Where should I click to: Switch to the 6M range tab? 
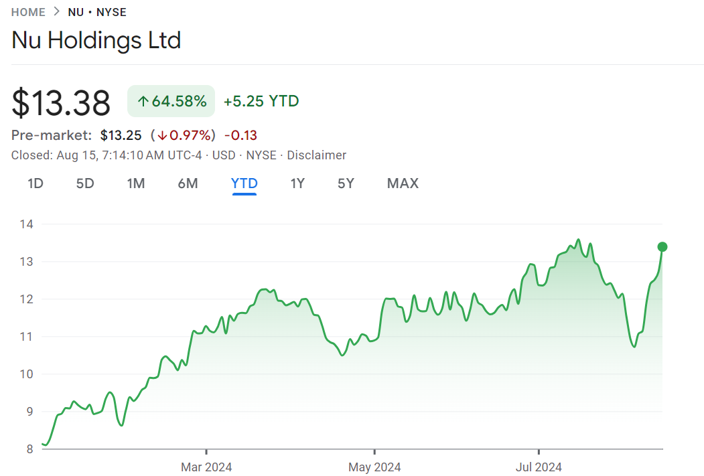coord(188,183)
